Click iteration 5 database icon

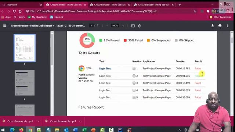point(134,98)
